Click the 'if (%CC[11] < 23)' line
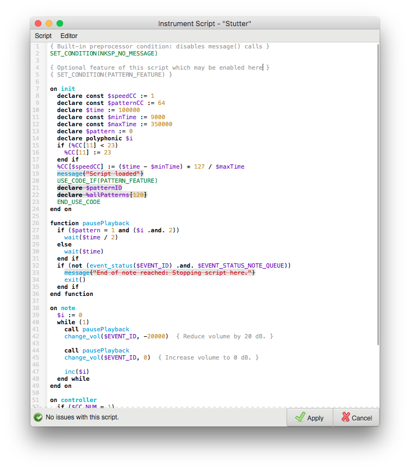 point(88,145)
